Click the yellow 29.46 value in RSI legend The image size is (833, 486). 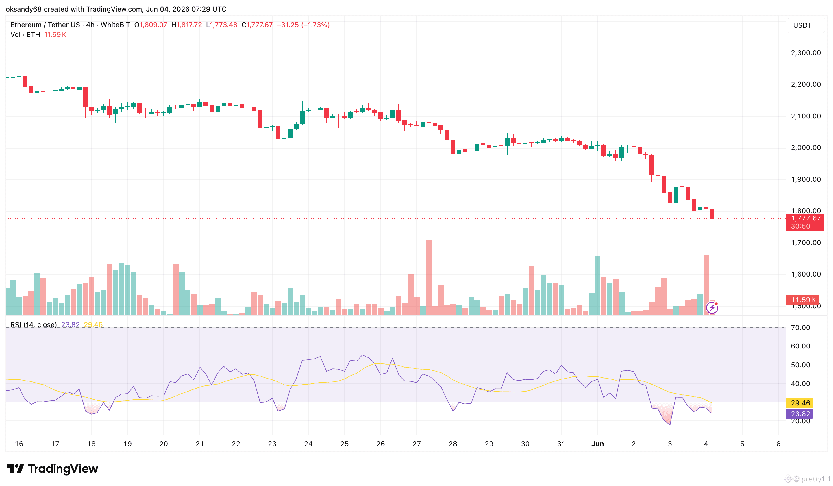click(93, 325)
